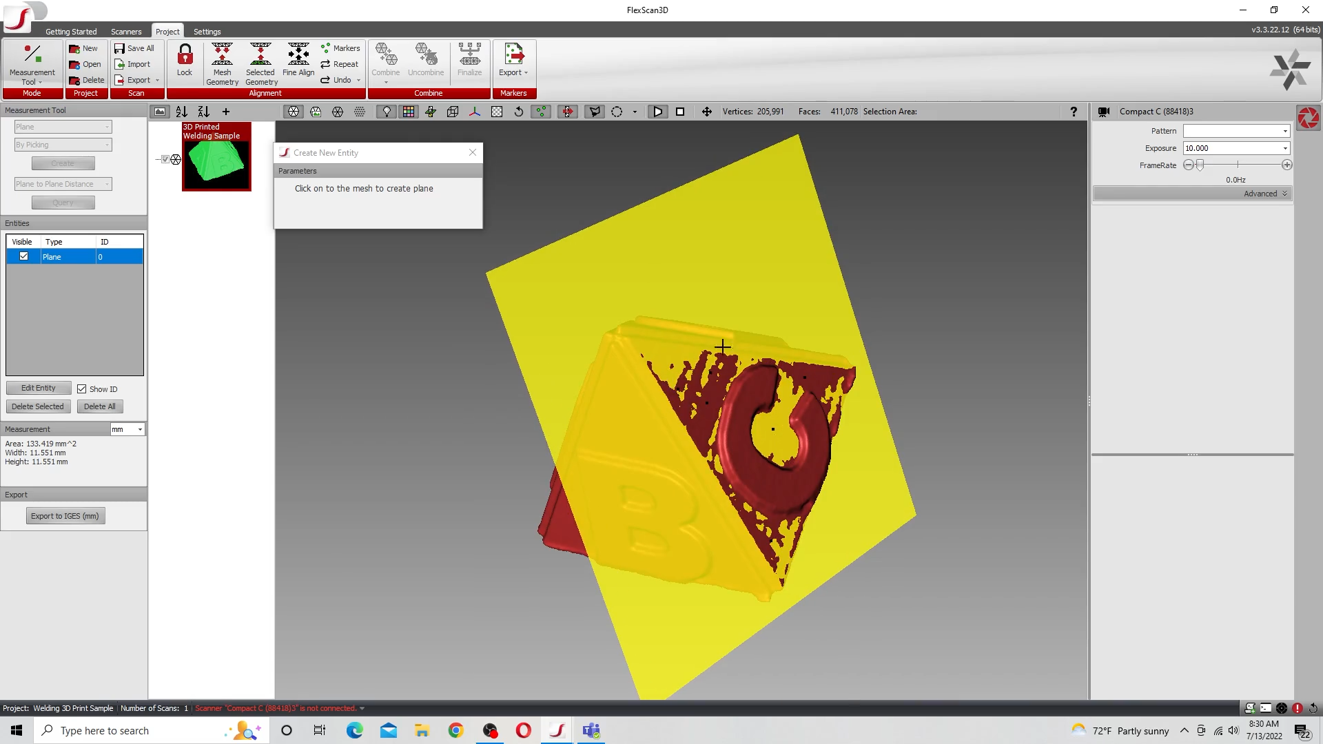Click Edit Entity button

(39, 388)
